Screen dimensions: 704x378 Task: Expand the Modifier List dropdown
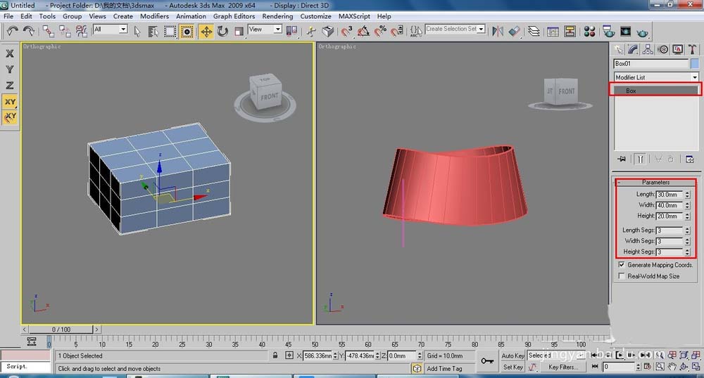(x=655, y=77)
